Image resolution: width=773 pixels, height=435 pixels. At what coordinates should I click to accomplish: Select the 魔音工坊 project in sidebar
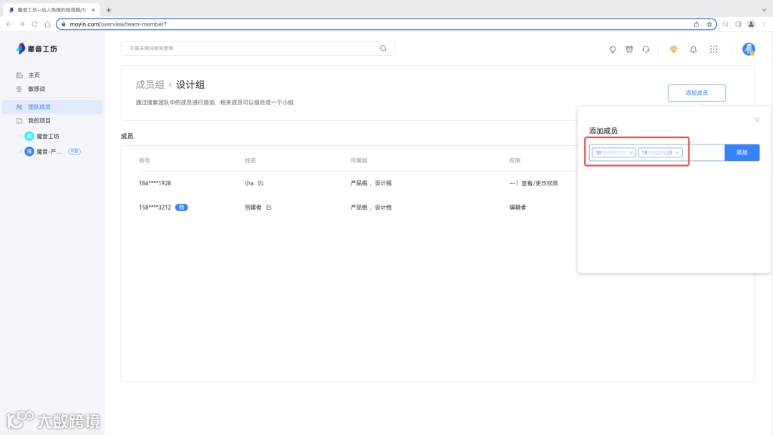pyautogui.click(x=48, y=137)
